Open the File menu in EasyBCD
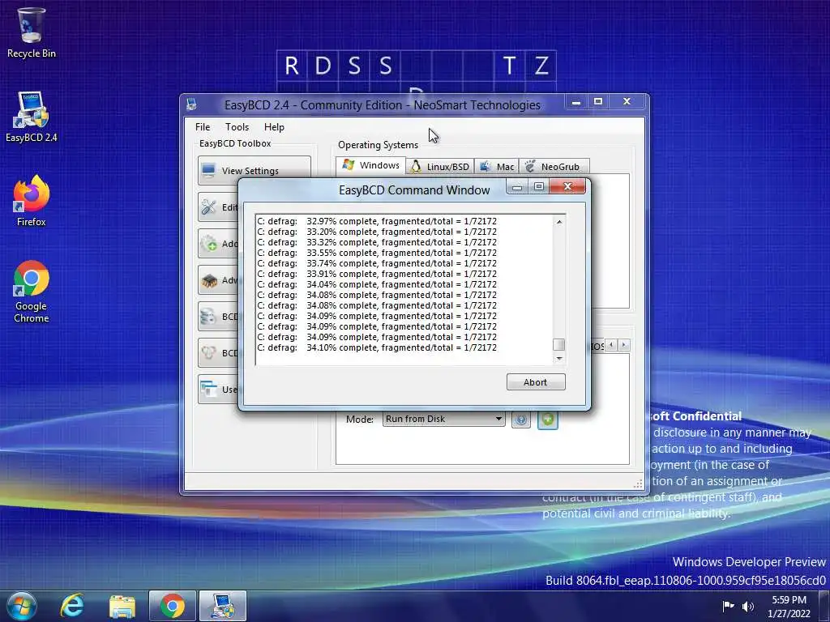Image resolution: width=830 pixels, height=622 pixels. pyautogui.click(x=202, y=127)
